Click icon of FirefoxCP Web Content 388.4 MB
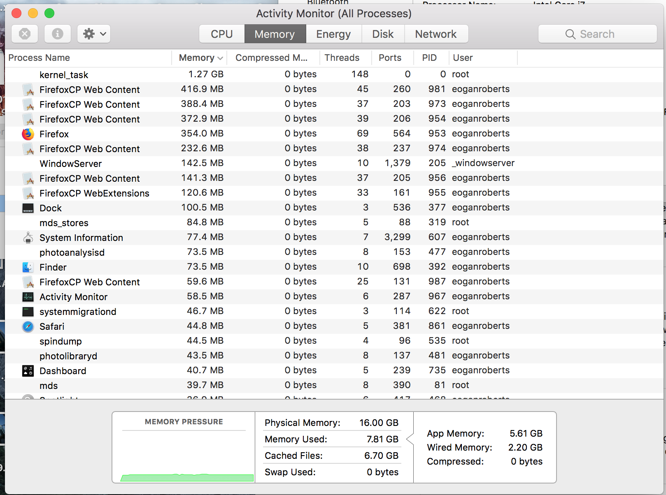 click(x=28, y=104)
